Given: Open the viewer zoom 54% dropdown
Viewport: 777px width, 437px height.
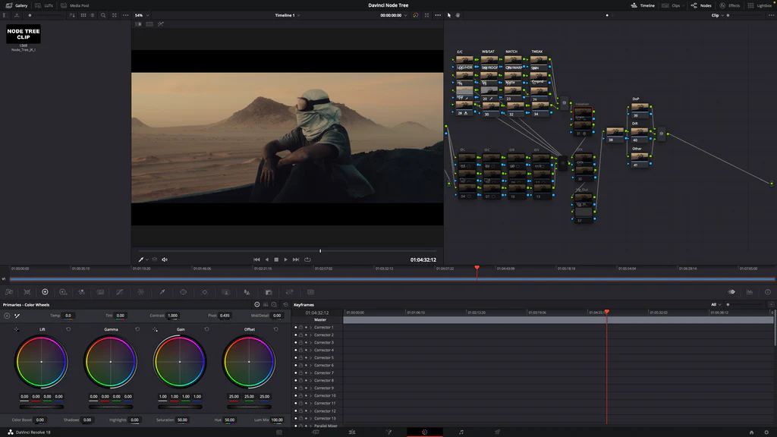Looking at the screenshot, I should [141, 15].
